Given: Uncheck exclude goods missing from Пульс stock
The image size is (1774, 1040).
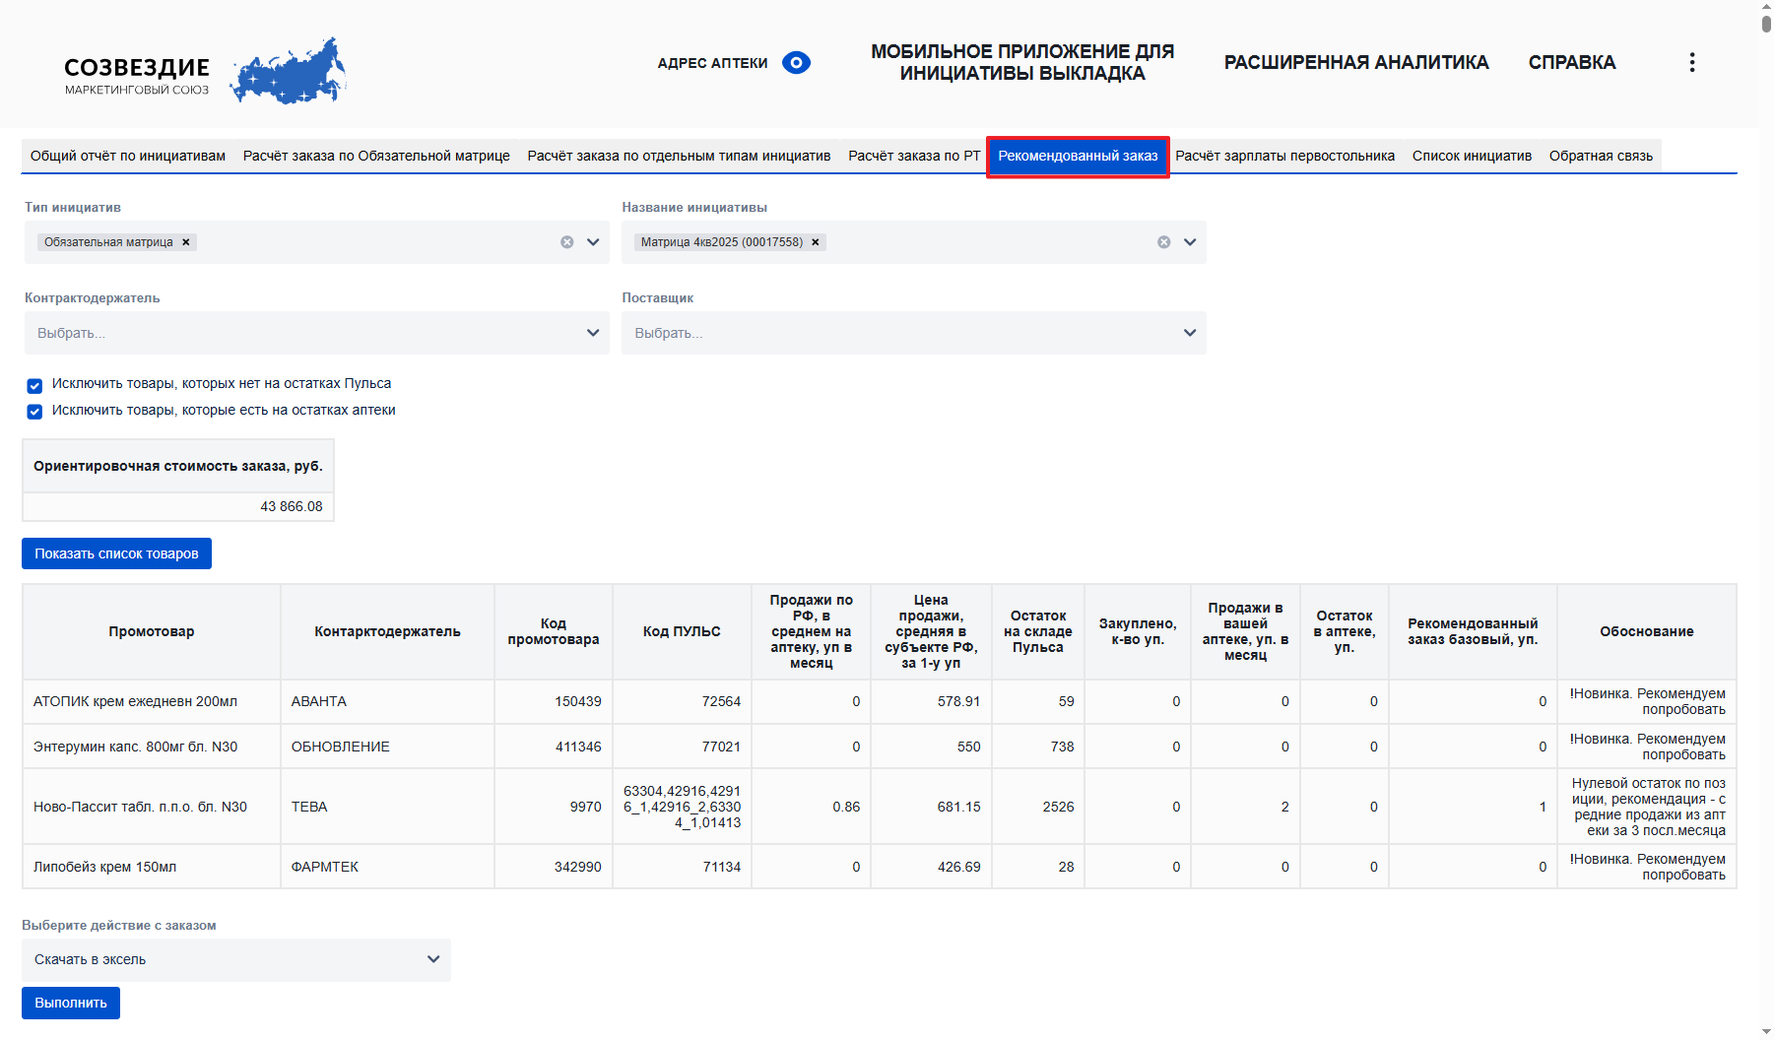Looking at the screenshot, I should pos(34,385).
